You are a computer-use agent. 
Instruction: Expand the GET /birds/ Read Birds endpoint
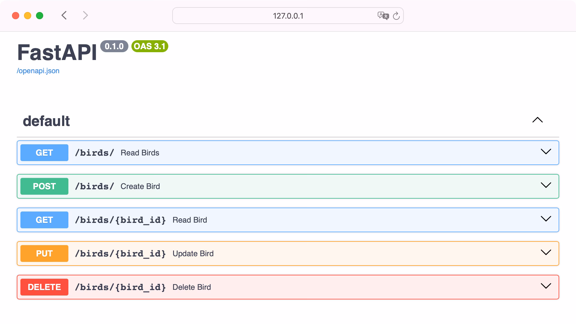click(x=546, y=152)
